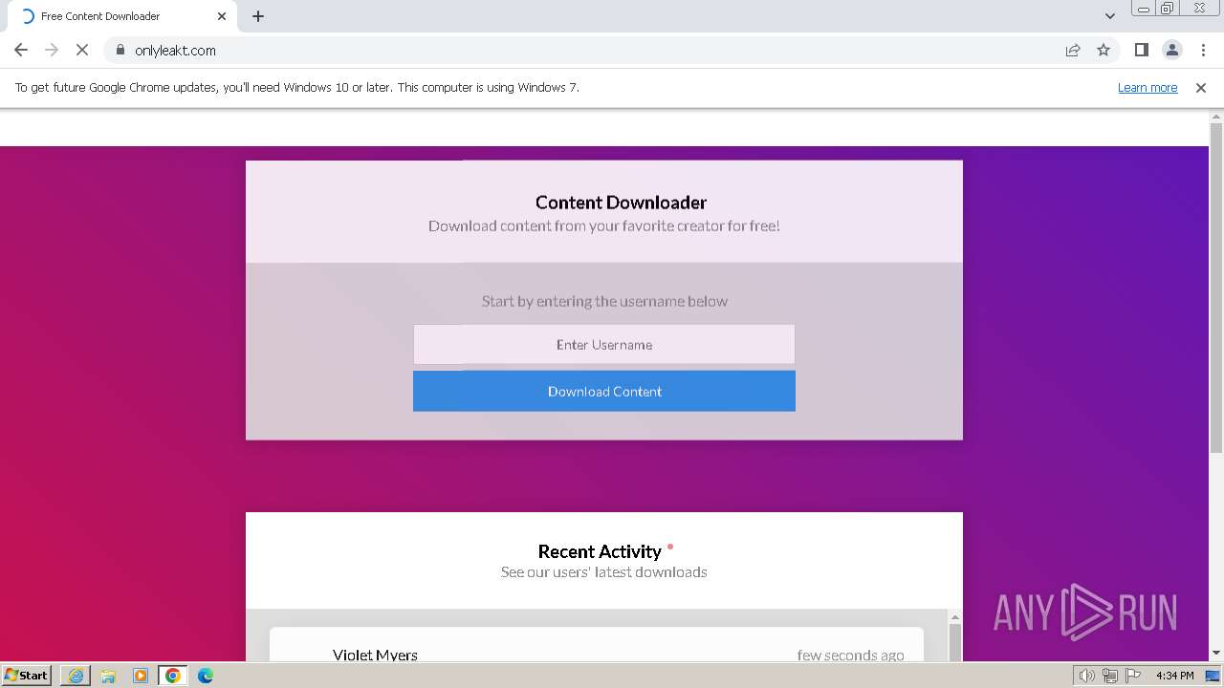Viewport: 1224px width, 688px height.
Task: Select the Free Content Downloader tab
Action: pyautogui.click(x=121, y=16)
